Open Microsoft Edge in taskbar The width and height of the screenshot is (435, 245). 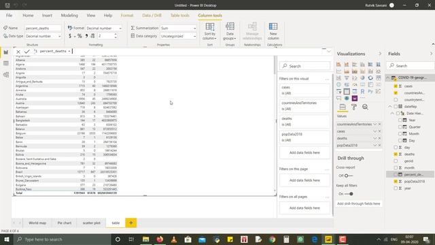pos(315,239)
